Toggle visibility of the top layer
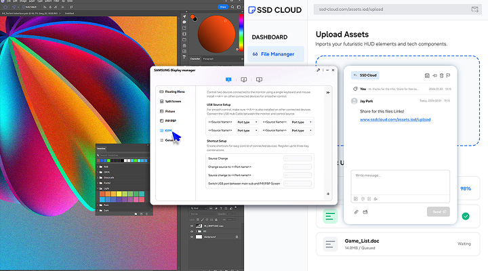 click(192, 226)
